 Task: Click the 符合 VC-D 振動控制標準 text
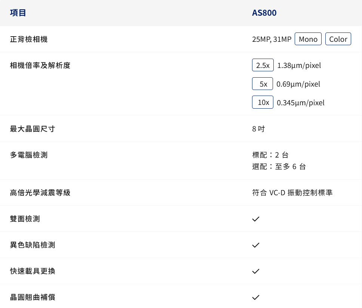tap(294, 193)
